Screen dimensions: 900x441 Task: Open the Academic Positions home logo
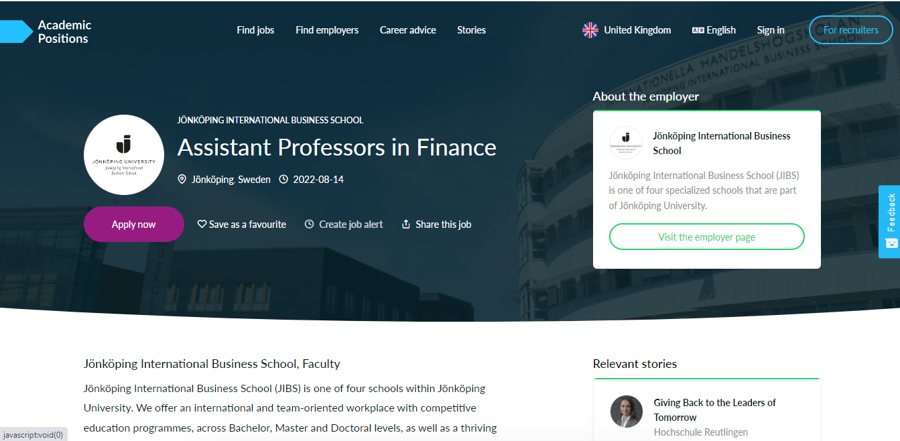[x=46, y=31]
